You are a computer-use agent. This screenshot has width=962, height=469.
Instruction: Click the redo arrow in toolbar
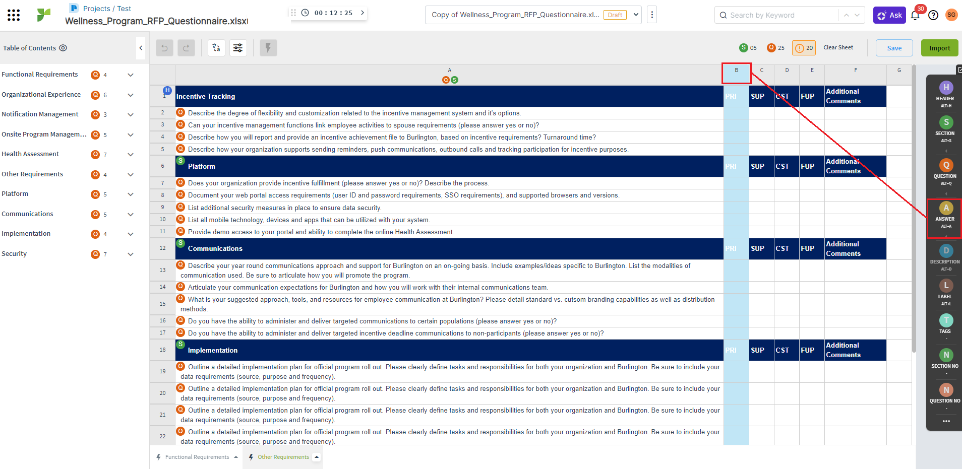tap(186, 48)
